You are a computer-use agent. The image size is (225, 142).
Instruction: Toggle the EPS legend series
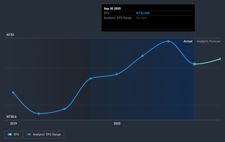[13, 134]
